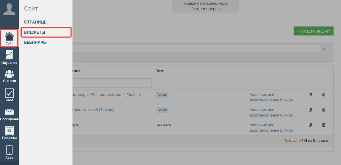
Task: Duplicate the second widget (веб Тильда)
Action: click(x=310, y=110)
